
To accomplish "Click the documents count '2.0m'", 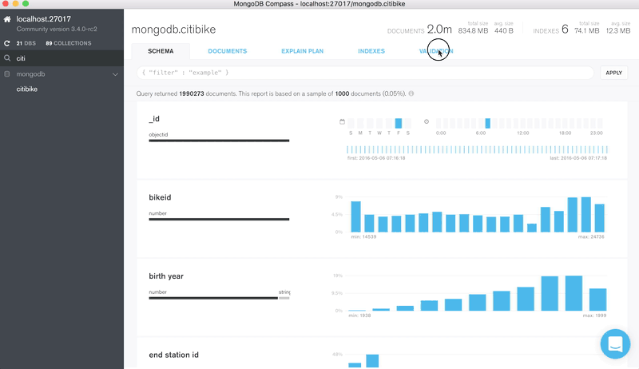I will [x=439, y=30].
